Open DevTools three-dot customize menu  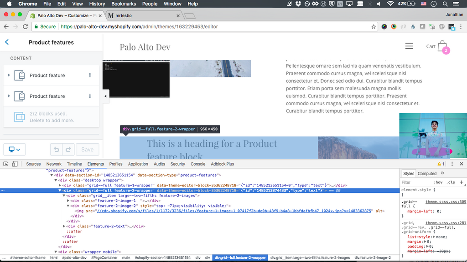pyautogui.click(x=452, y=164)
